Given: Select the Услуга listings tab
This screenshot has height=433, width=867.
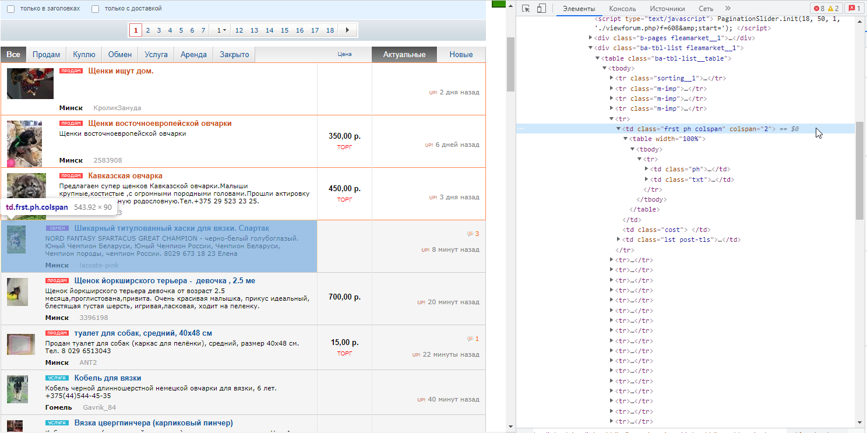Looking at the screenshot, I should (156, 54).
